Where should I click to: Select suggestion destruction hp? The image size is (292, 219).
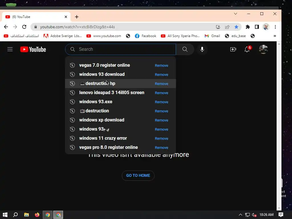pos(98,84)
